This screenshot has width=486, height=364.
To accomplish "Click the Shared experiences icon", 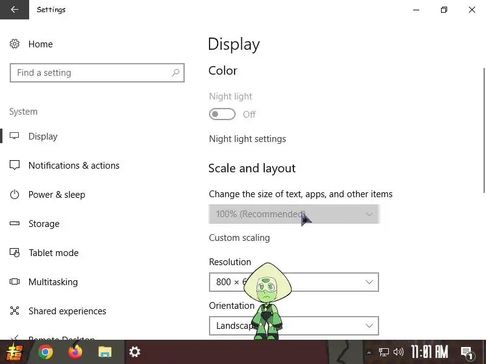I will click(14, 311).
